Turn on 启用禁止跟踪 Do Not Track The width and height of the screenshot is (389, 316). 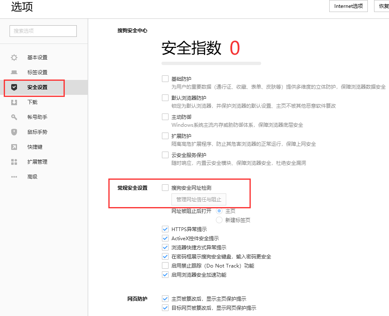[165, 265]
